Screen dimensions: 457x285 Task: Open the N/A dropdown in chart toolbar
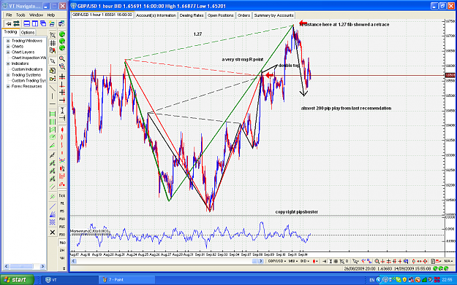(x=447, y=261)
